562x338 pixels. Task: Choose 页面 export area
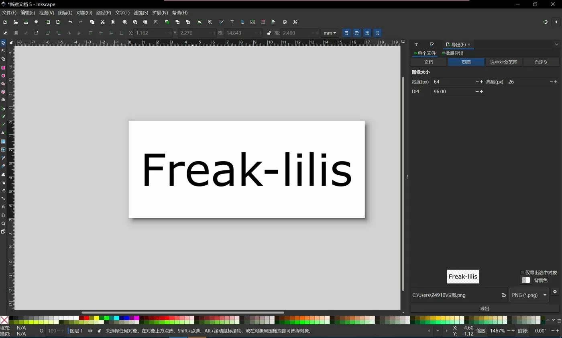(x=466, y=62)
